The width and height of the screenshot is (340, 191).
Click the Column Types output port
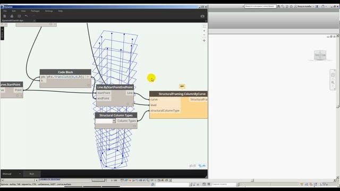[x=126, y=121]
